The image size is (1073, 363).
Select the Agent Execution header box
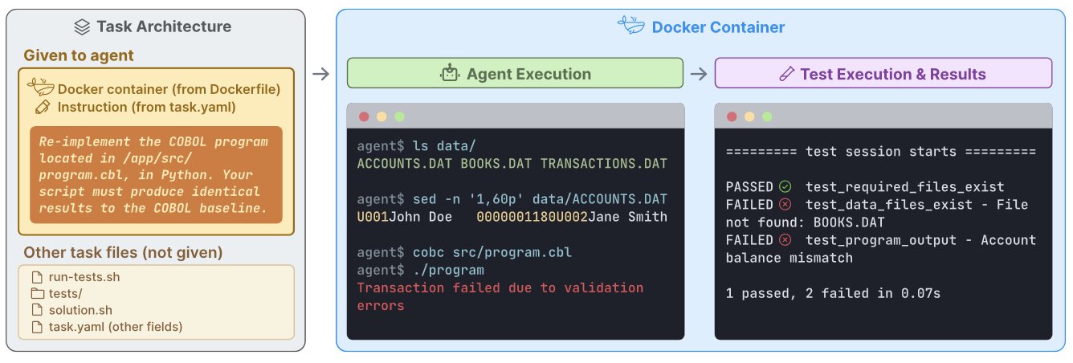pyautogui.click(x=515, y=73)
